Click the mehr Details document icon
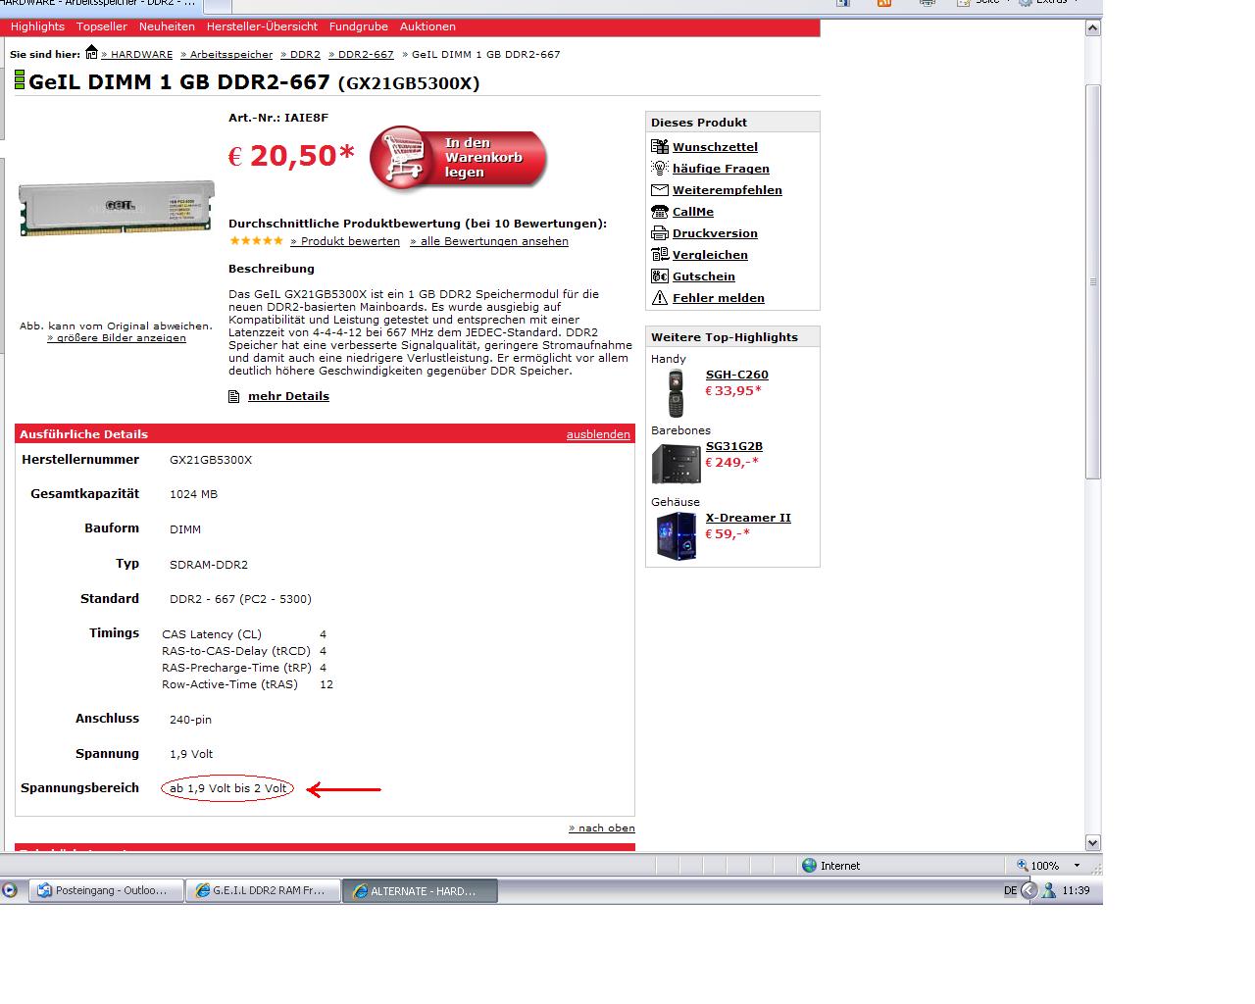 click(x=233, y=397)
